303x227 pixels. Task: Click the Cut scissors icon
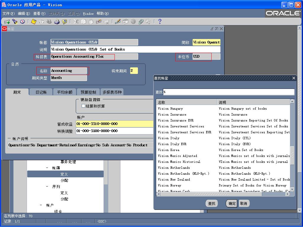click(76, 22)
